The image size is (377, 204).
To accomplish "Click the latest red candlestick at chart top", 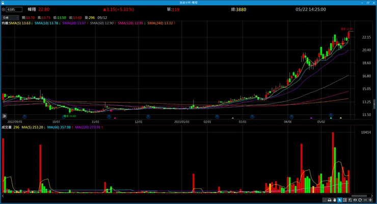I will tap(348, 35).
